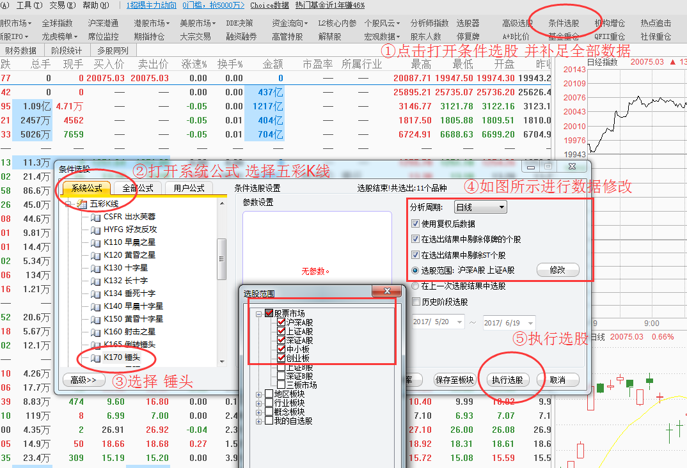Open the 龙虎榜单 toolbar dropdown
Viewport: 687px width, 468px height.
click(59, 37)
